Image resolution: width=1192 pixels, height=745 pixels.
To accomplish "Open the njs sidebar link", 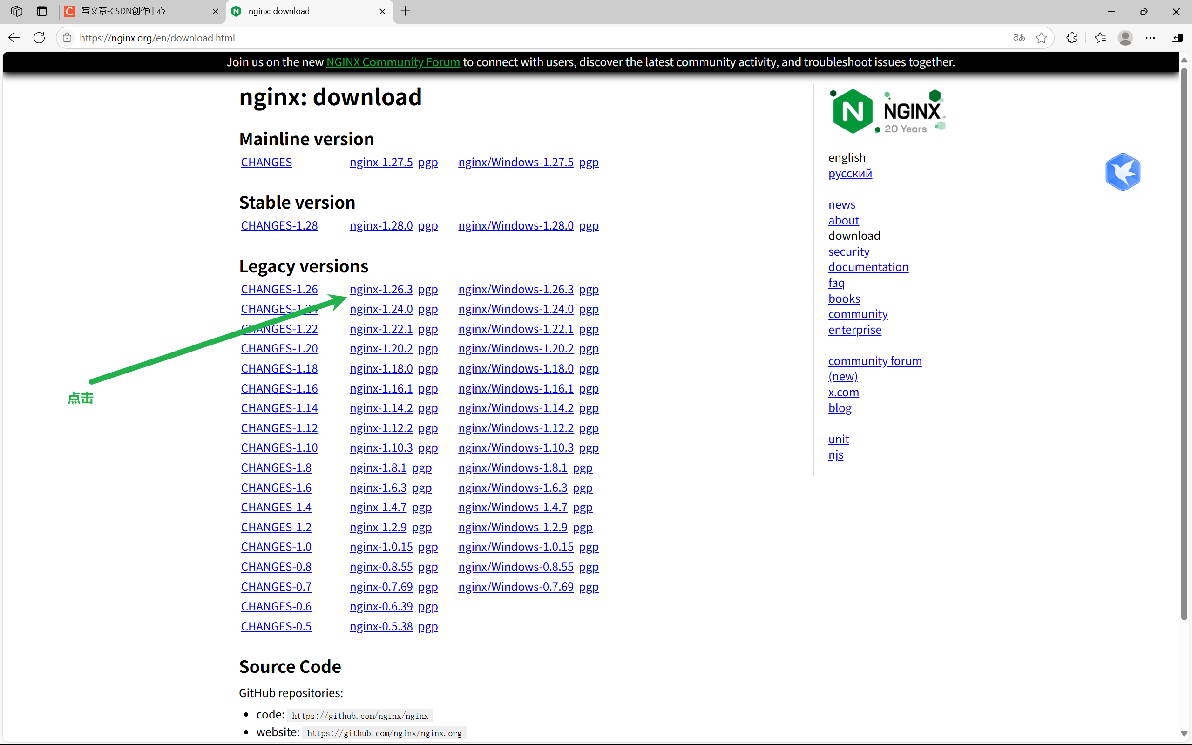I will coord(836,455).
